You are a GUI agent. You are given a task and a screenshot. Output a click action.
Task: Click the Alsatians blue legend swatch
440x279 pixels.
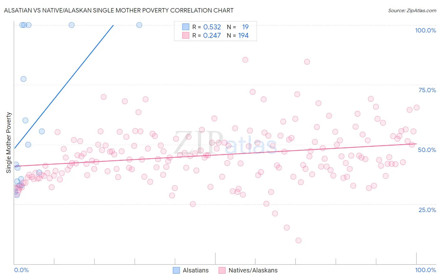click(176, 270)
